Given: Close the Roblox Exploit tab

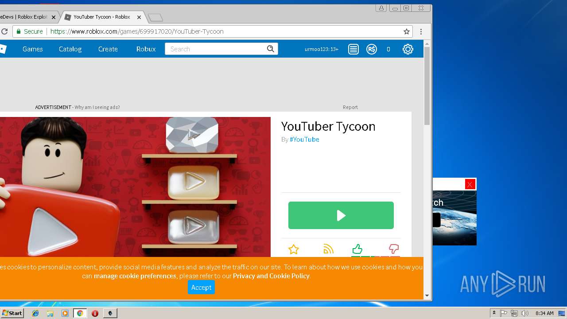Looking at the screenshot, I should [54, 17].
